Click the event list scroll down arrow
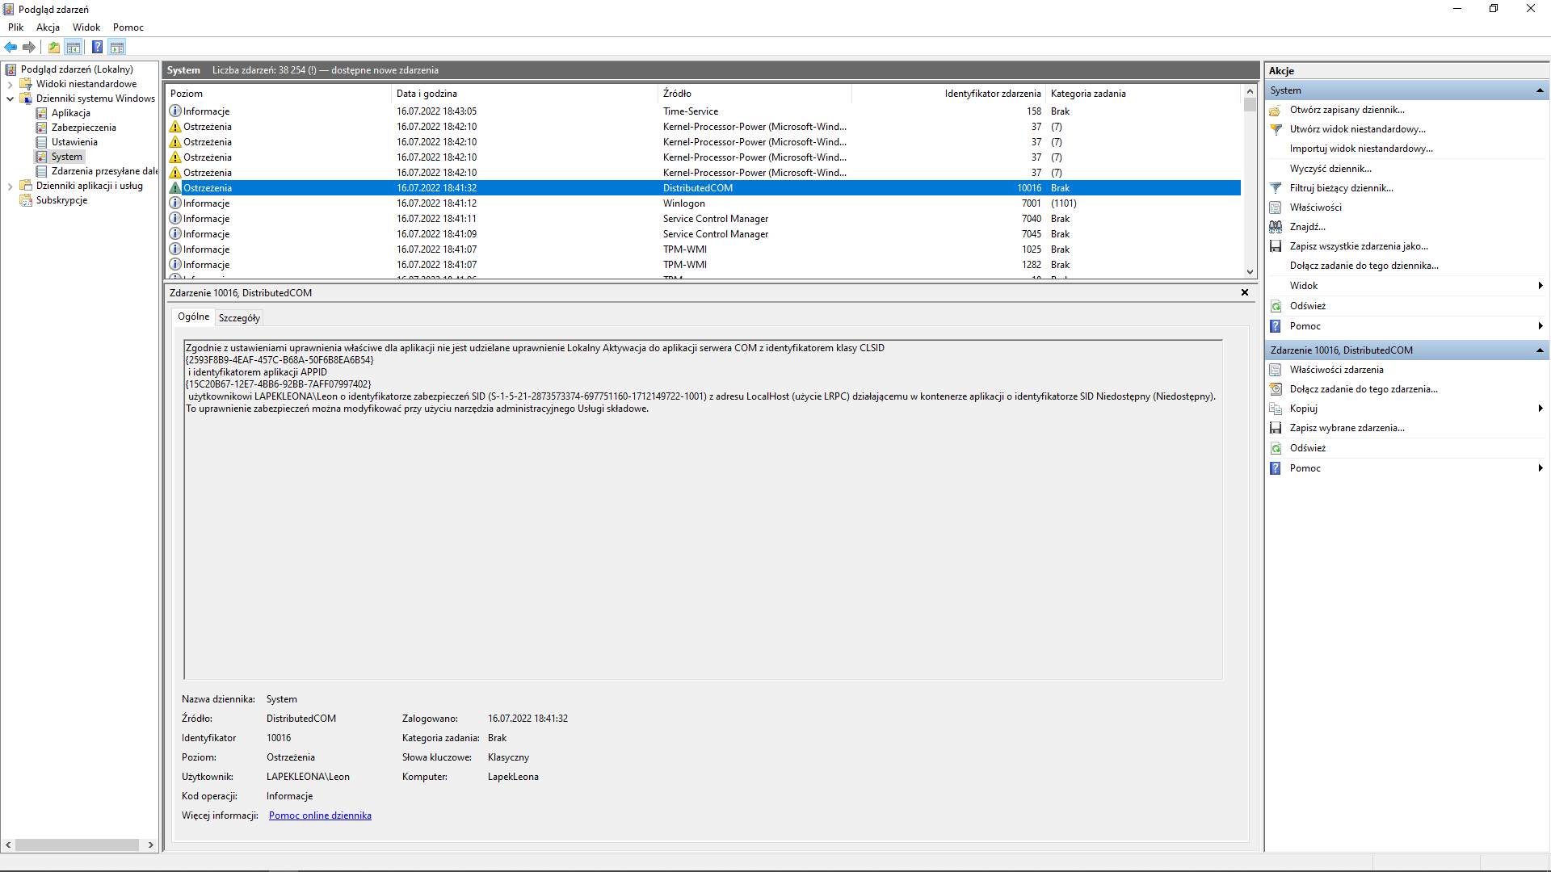 [1250, 272]
